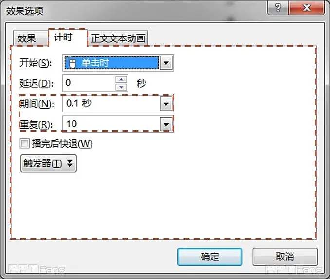Increase the 延迟 value with the up arrow
This screenshot has width=330, height=279.
(121, 79)
